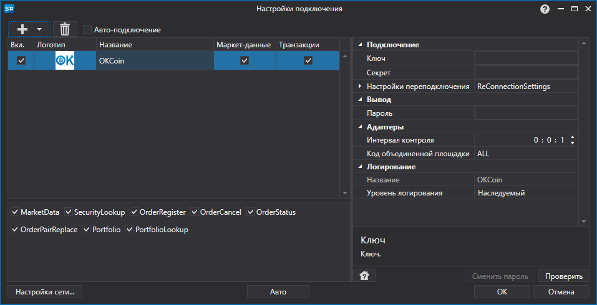597x305 pixels.
Task: Open Уровень логирования dropdown value Наследуемый
Action: (x=526, y=193)
